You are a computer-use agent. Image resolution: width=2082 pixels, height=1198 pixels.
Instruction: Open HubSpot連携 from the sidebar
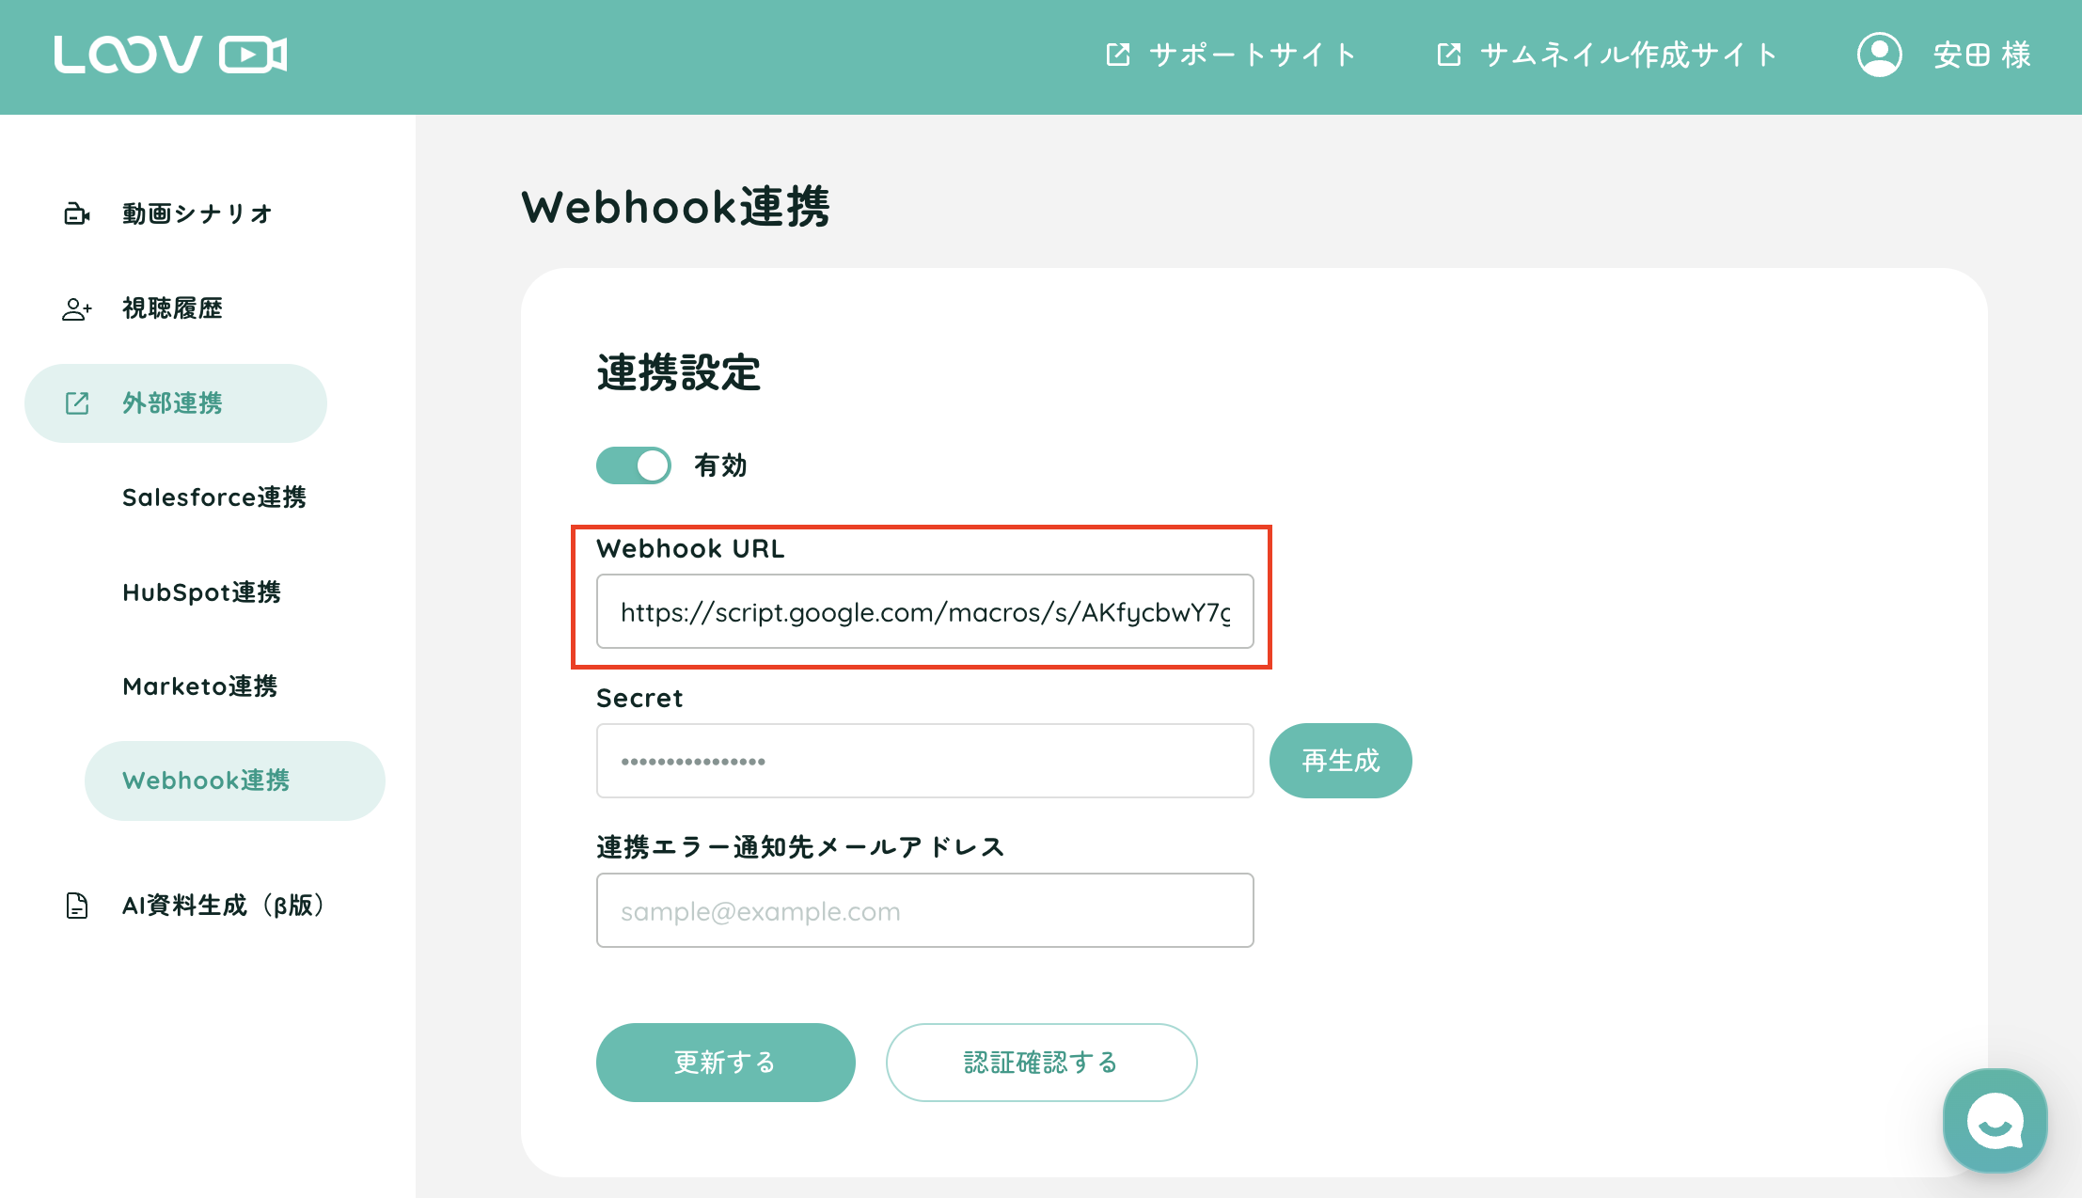pos(201,592)
